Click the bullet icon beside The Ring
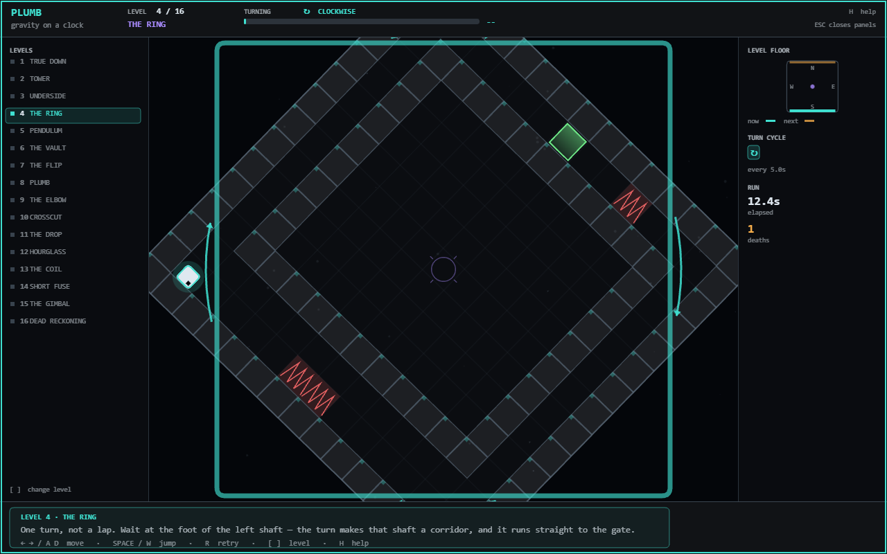Image resolution: width=887 pixels, height=554 pixels. pyautogui.click(x=12, y=114)
